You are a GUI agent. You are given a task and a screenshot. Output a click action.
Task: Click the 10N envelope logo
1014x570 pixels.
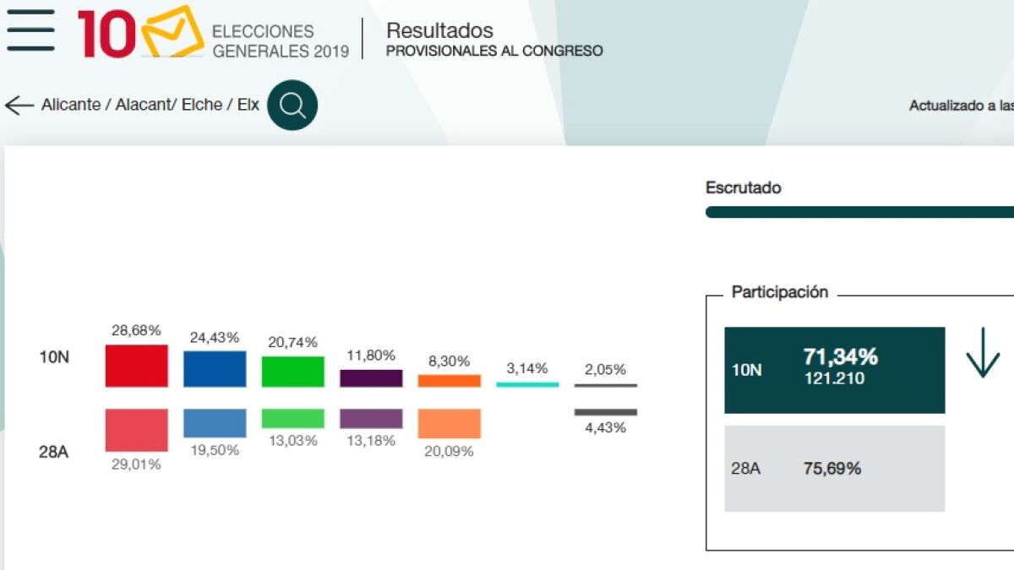[141, 33]
